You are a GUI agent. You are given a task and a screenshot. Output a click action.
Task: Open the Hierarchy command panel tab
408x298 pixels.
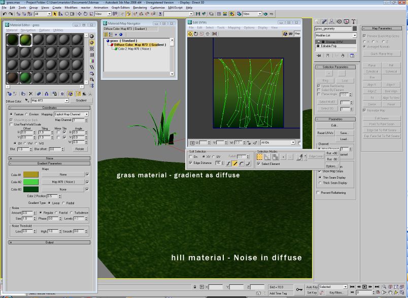tap(331, 22)
